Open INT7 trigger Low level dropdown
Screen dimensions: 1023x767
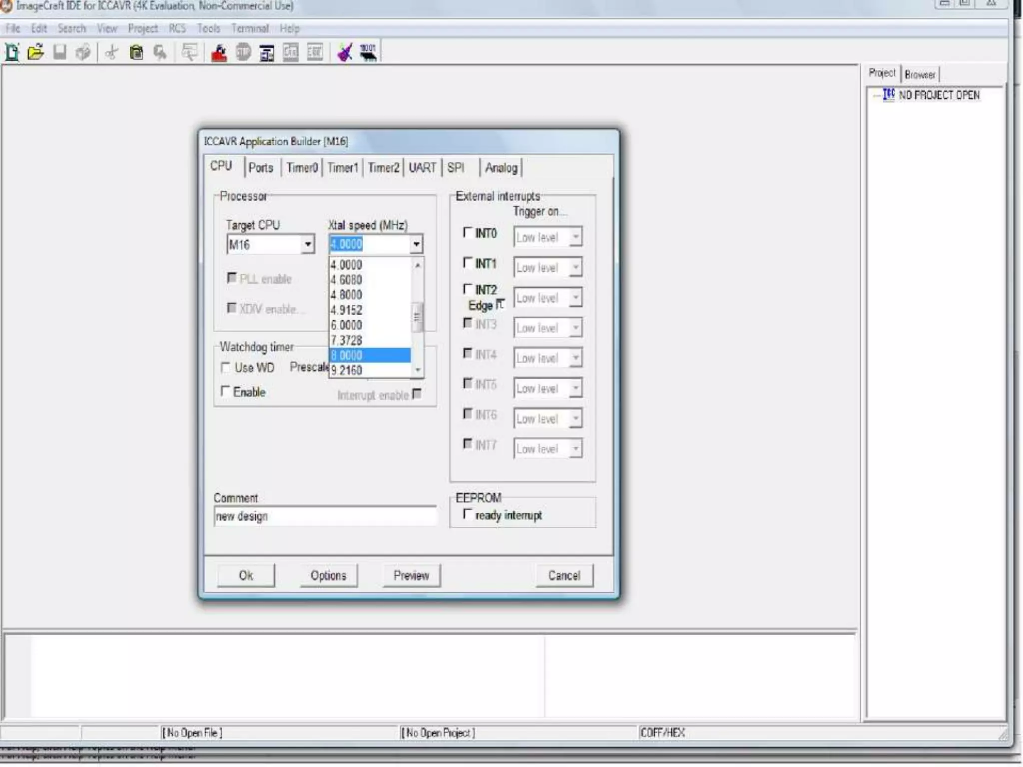click(575, 449)
